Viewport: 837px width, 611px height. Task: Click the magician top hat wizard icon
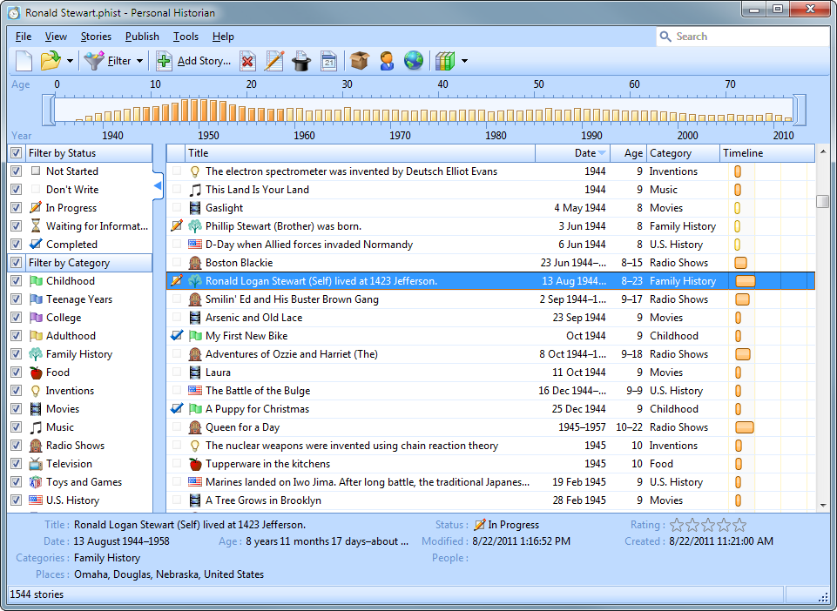click(301, 61)
